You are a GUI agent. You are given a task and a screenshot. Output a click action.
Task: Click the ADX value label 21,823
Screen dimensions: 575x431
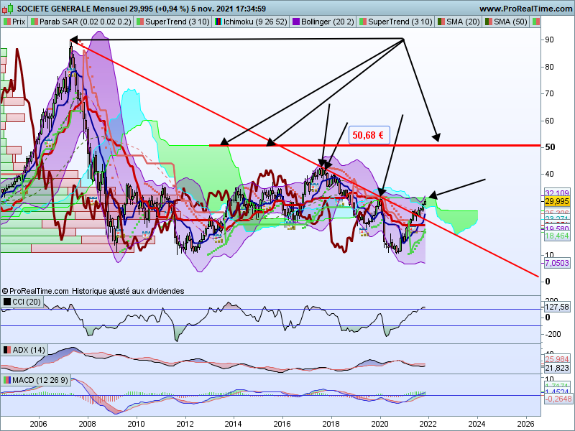pos(556,368)
